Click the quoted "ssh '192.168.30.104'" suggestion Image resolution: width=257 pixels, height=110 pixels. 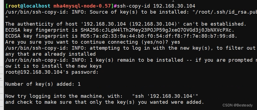(165, 96)
